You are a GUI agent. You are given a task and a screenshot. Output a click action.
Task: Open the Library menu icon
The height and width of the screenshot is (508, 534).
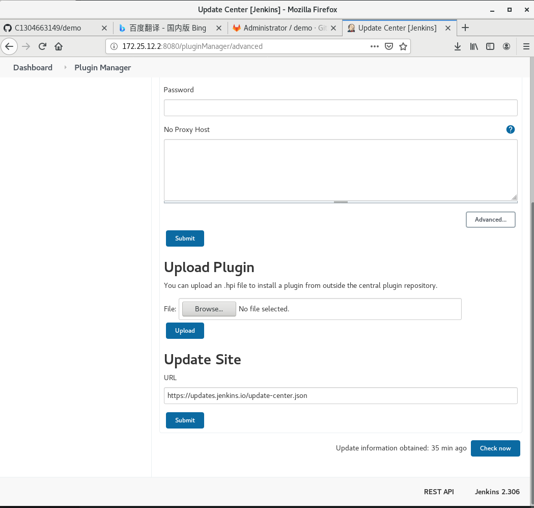click(474, 46)
